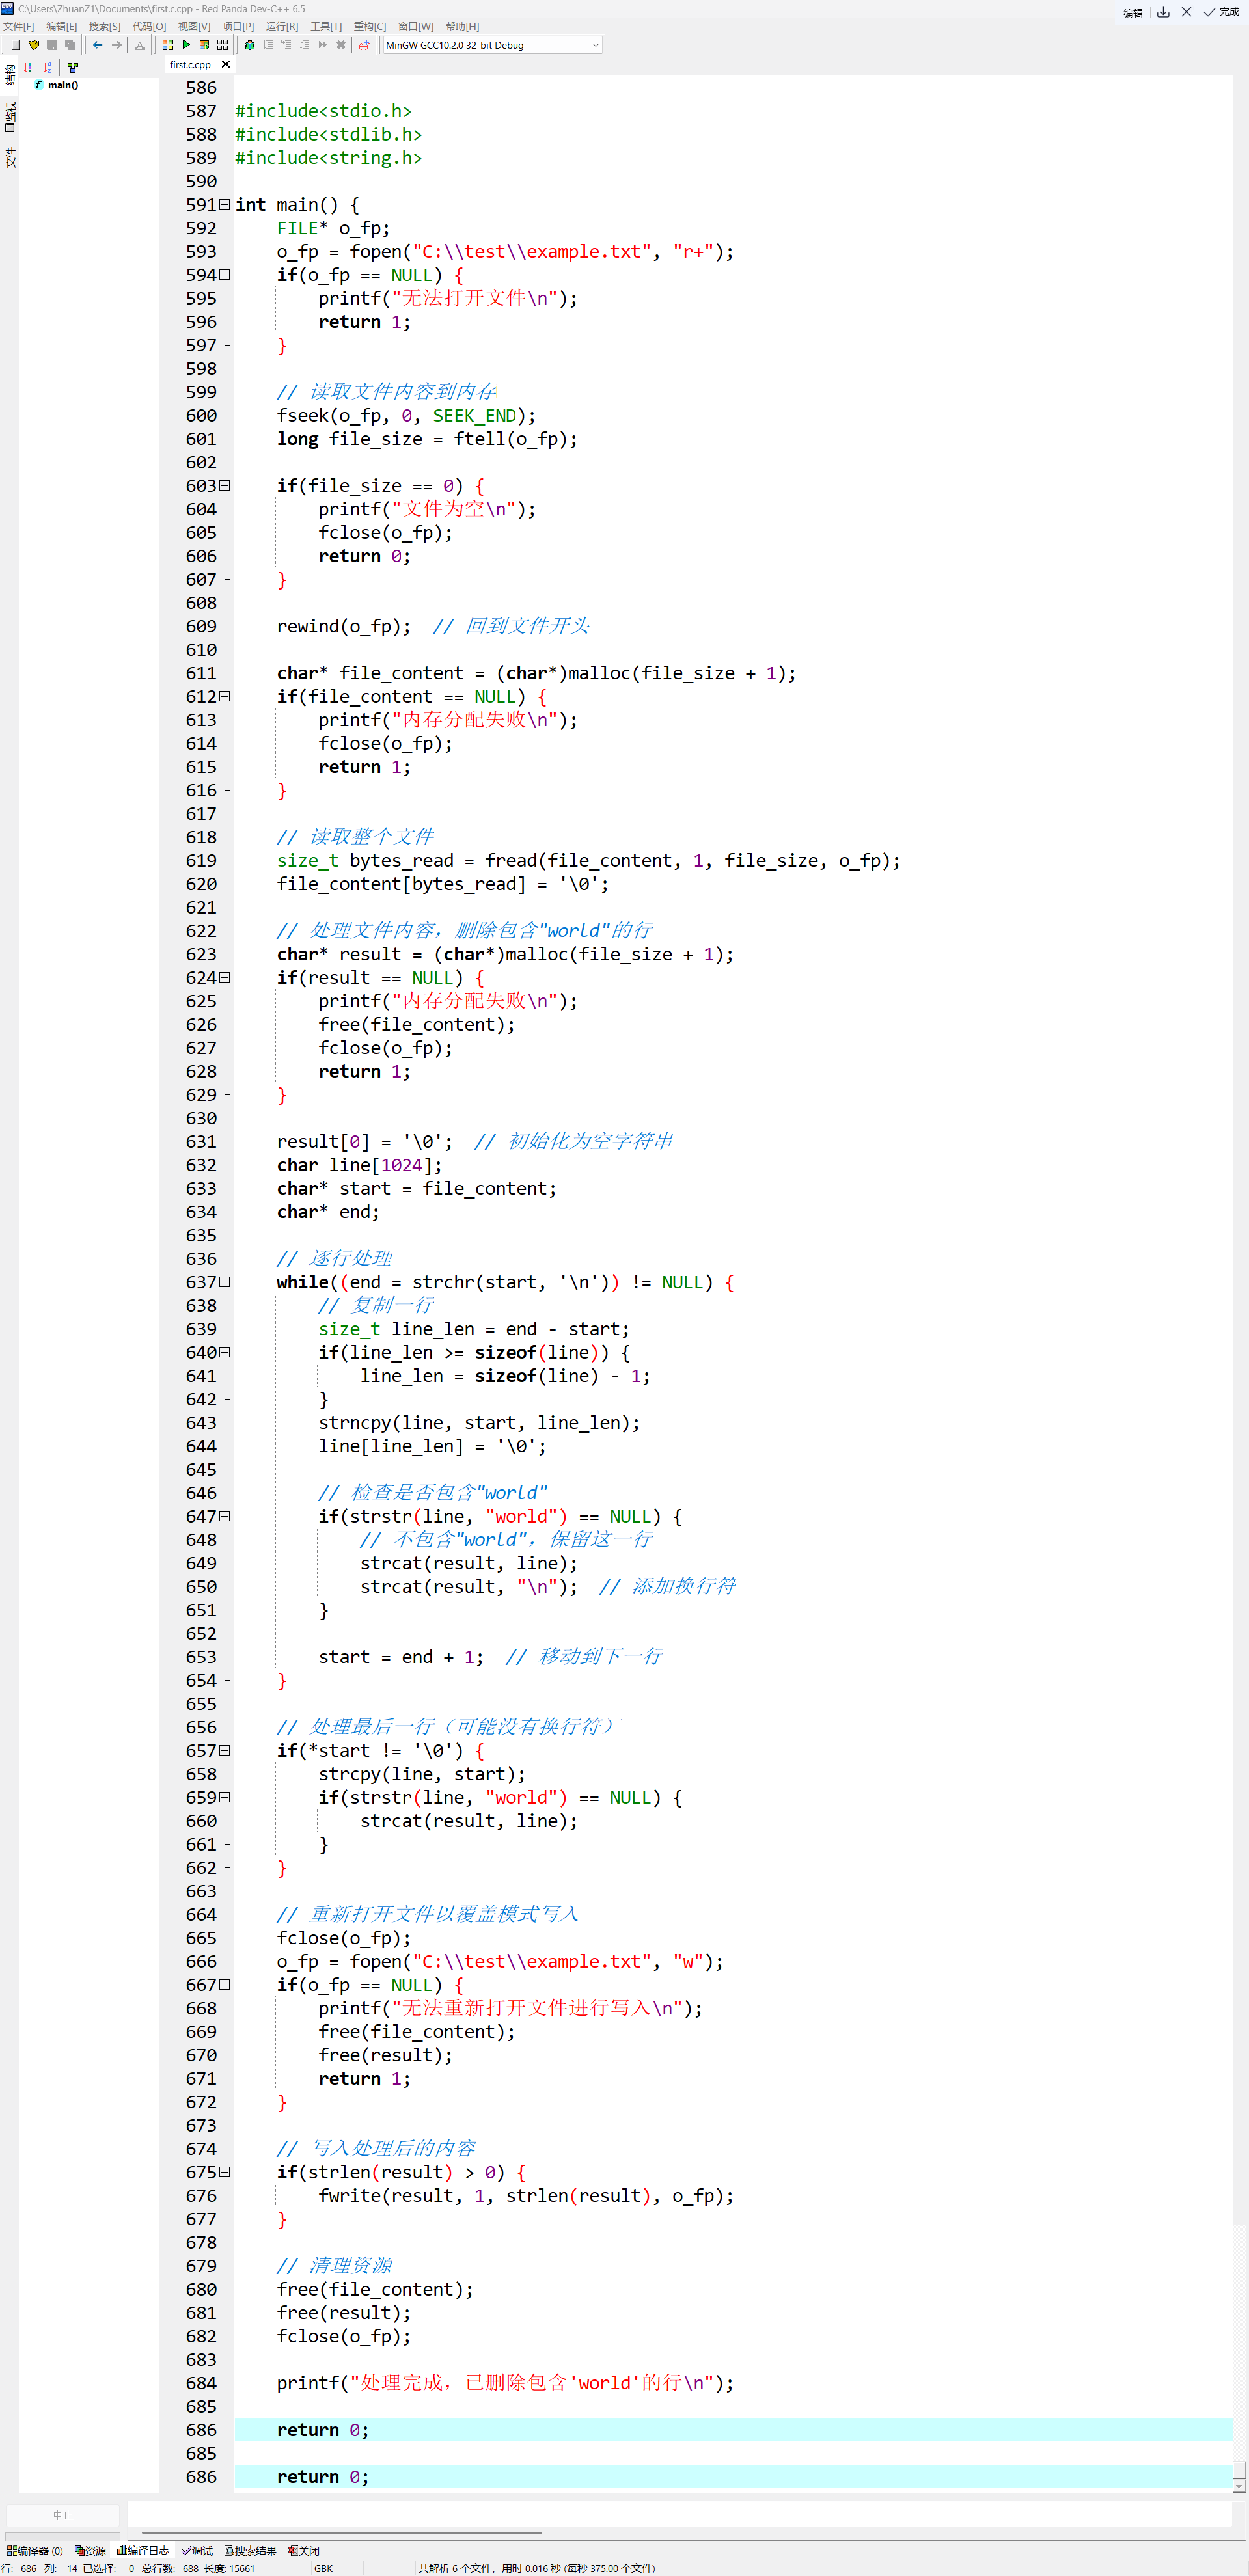
Task: Open the 运行[R] menu
Action: [282, 27]
